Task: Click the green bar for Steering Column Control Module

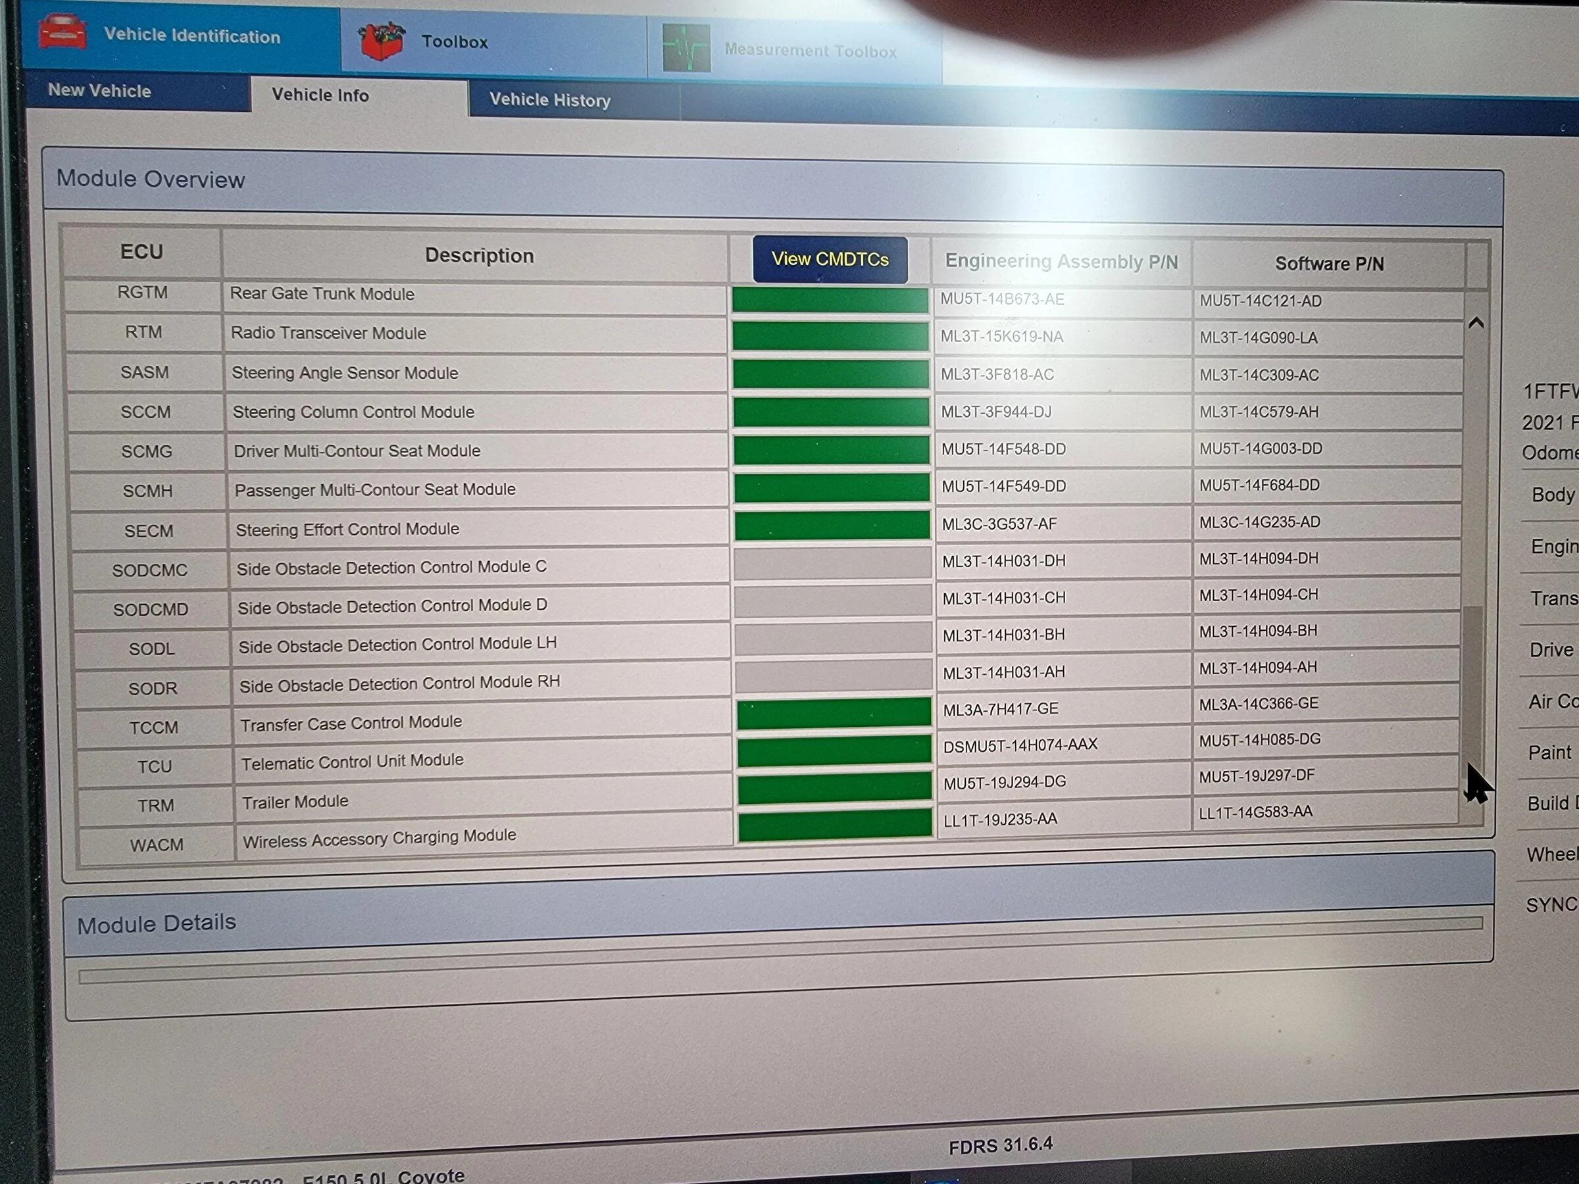Action: pyautogui.click(x=832, y=410)
